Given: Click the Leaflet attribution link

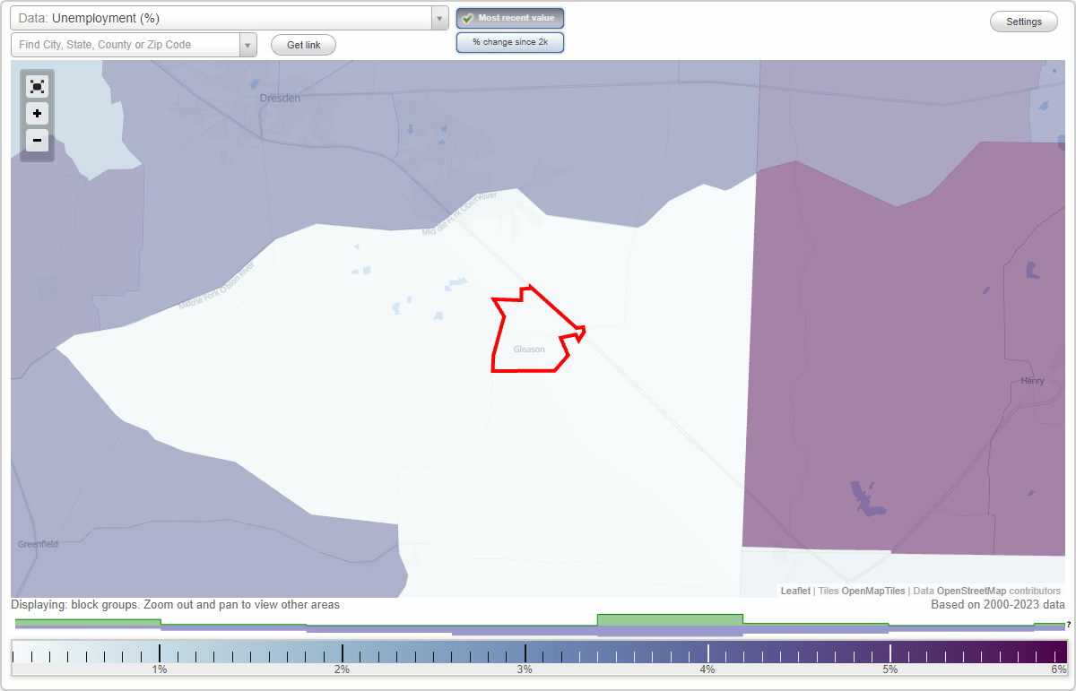Looking at the screenshot, I should click(795, 591).
